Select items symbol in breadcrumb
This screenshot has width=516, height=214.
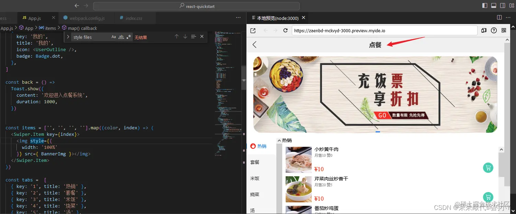[47, 28]
